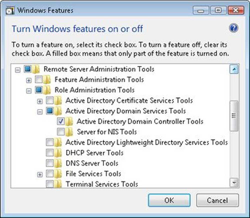
Task: Enable DNS Server Tools checkbox
Action: pos(49,163)
